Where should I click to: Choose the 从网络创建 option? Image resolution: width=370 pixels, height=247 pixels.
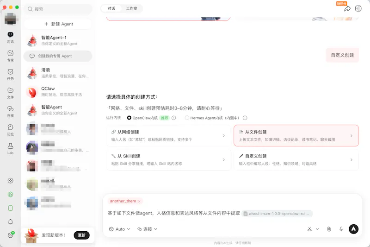[x=168, y=136]
